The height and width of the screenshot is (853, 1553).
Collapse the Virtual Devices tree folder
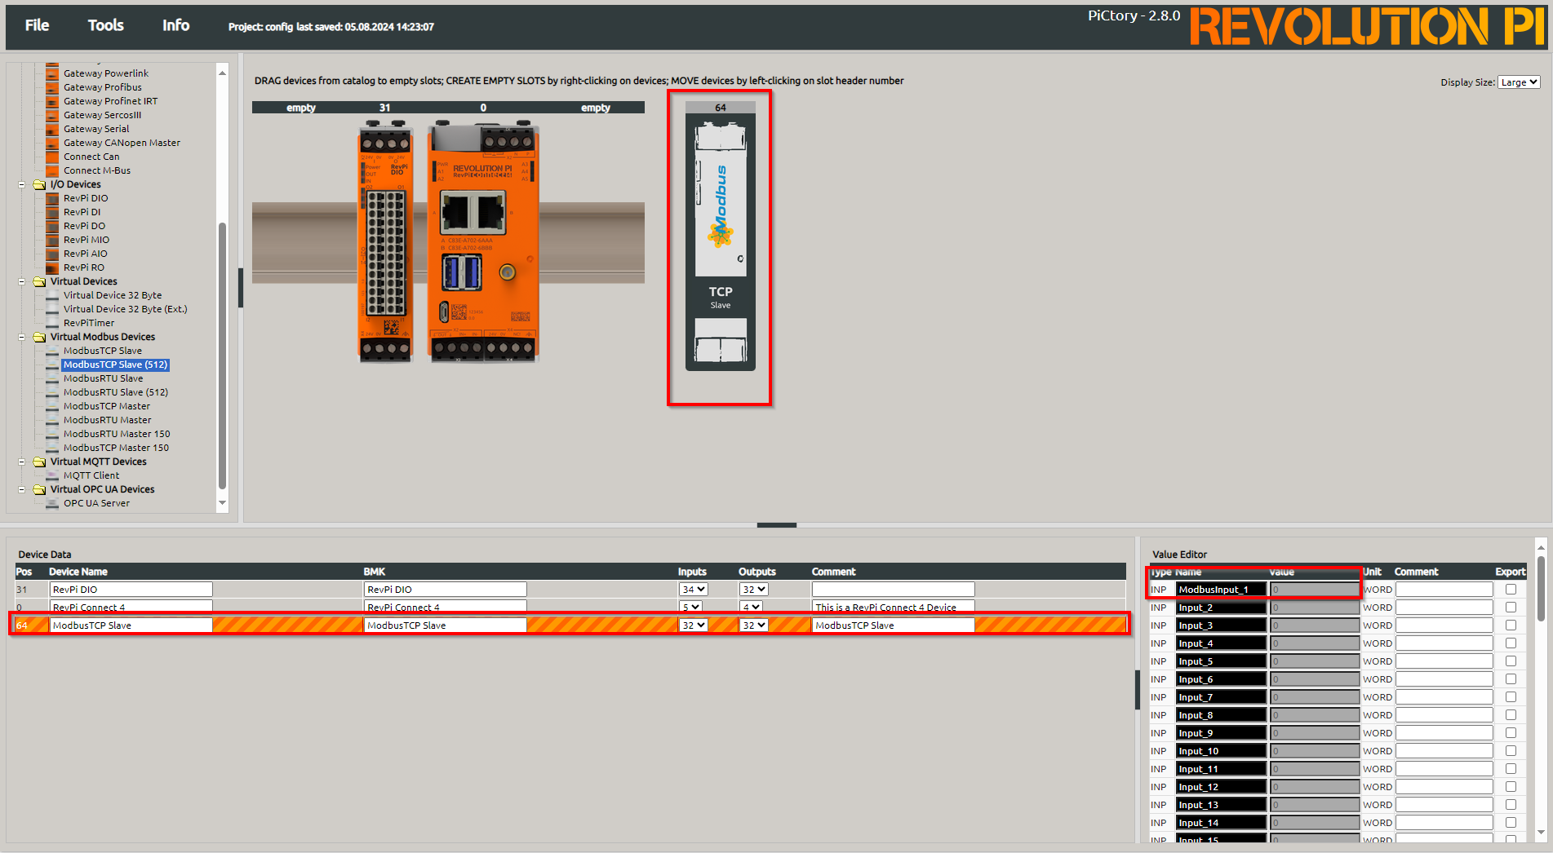22,281
